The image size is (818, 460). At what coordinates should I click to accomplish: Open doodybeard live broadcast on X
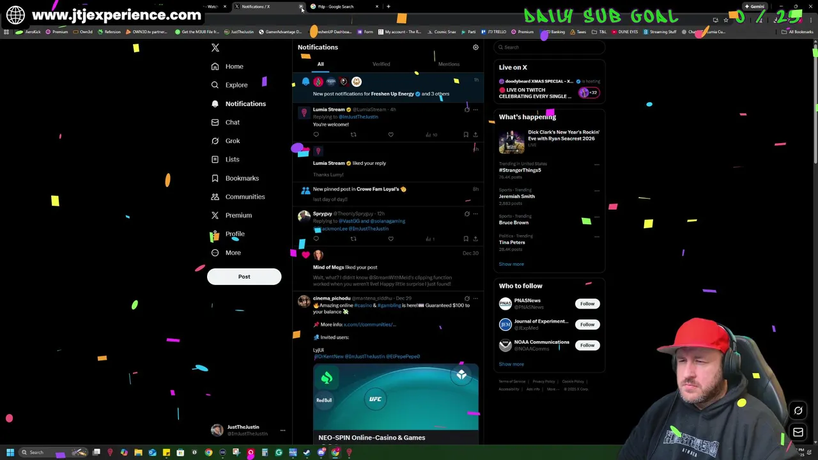pos(550,89)
